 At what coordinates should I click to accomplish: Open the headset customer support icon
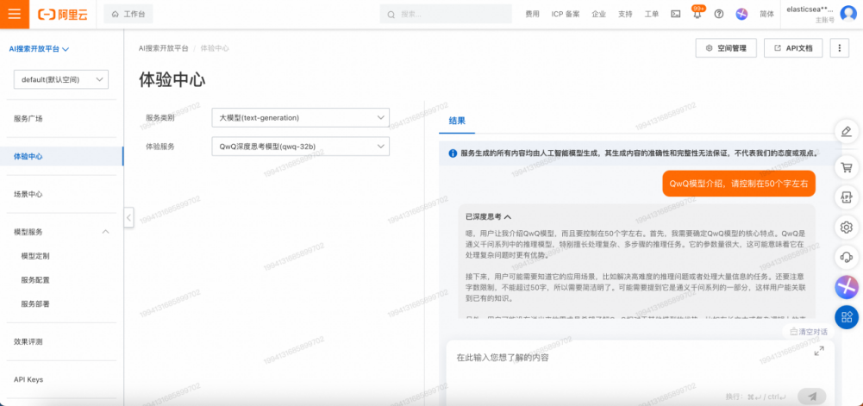click(847, 257)
